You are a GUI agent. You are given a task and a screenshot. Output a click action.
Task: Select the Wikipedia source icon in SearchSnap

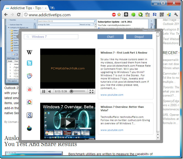point(29,52)
